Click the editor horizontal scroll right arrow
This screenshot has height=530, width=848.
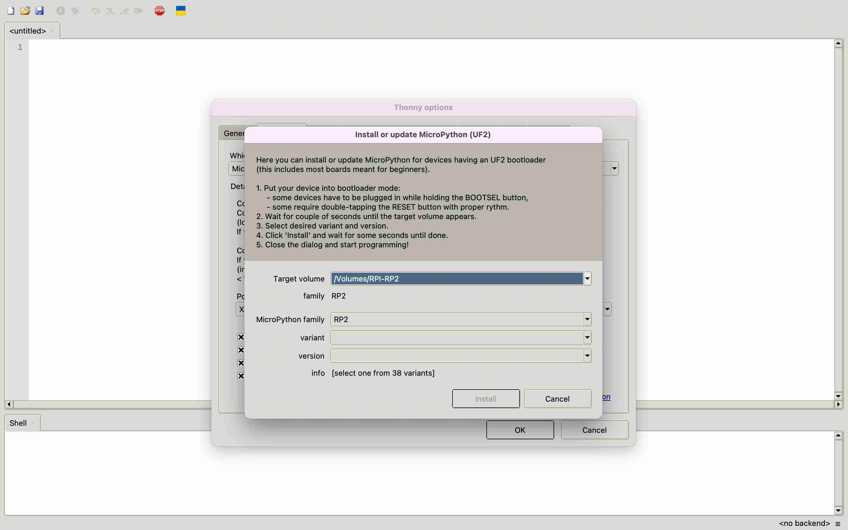point(838,405)
